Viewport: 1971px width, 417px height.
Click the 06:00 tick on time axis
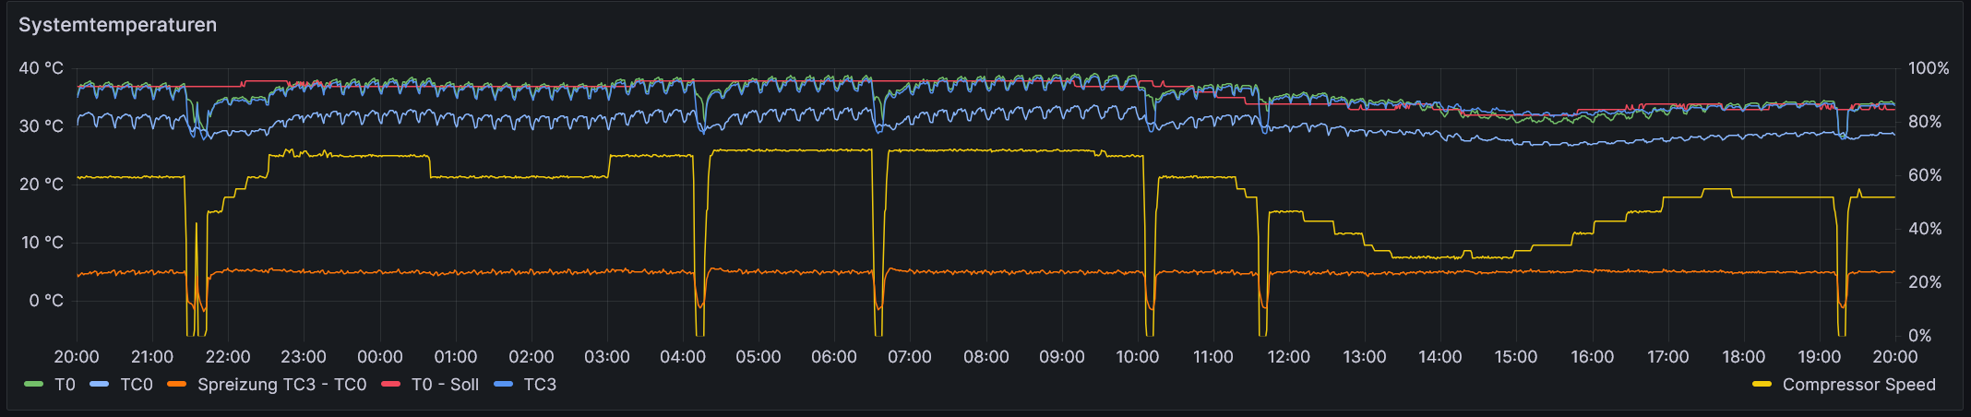coord(834,357)
